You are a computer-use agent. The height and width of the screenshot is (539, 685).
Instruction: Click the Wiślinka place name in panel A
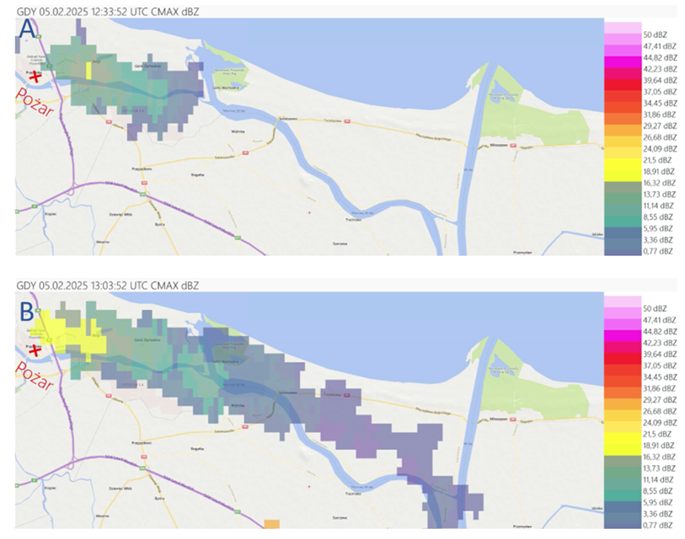238,131
